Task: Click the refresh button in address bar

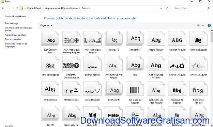Action: 167,8
